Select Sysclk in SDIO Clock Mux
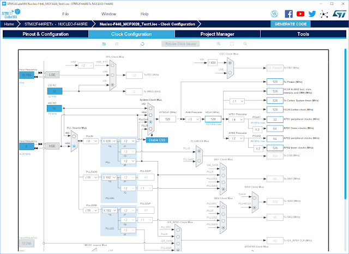349x254 pixels. click(254, 198)
